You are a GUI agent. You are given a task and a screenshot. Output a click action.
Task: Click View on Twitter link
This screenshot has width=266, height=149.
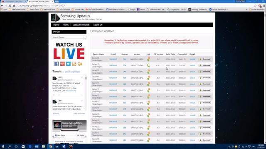(x=79, y=113)
